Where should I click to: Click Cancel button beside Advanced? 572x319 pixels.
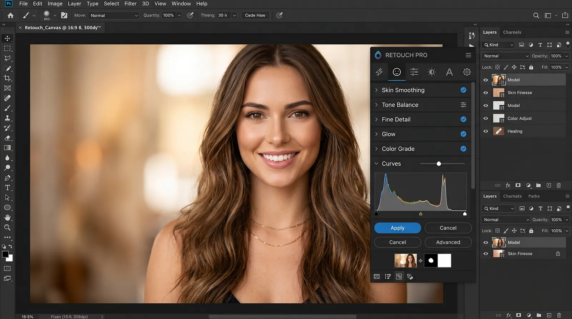[398, 242]
